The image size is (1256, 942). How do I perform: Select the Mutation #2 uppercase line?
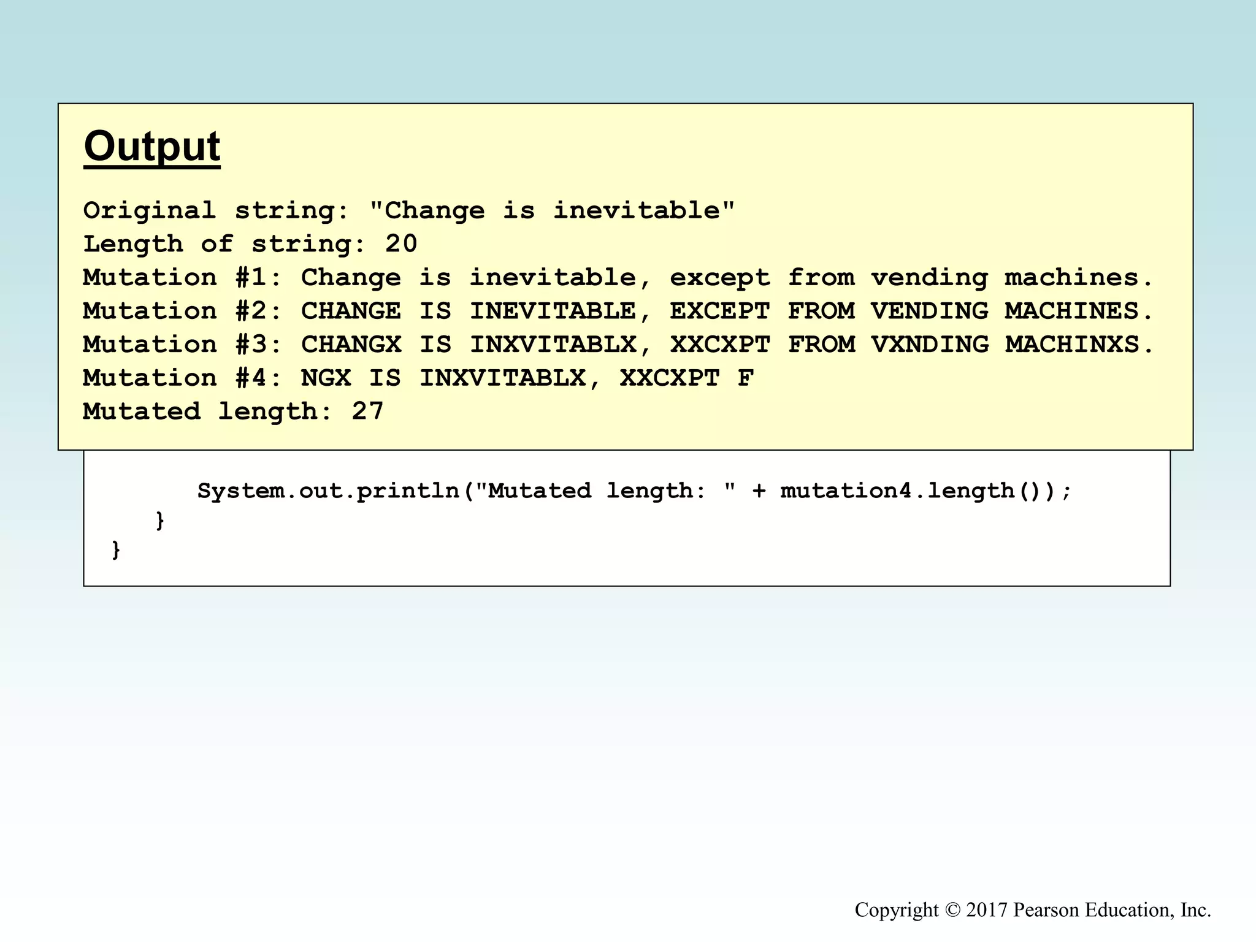click(618, 311)
